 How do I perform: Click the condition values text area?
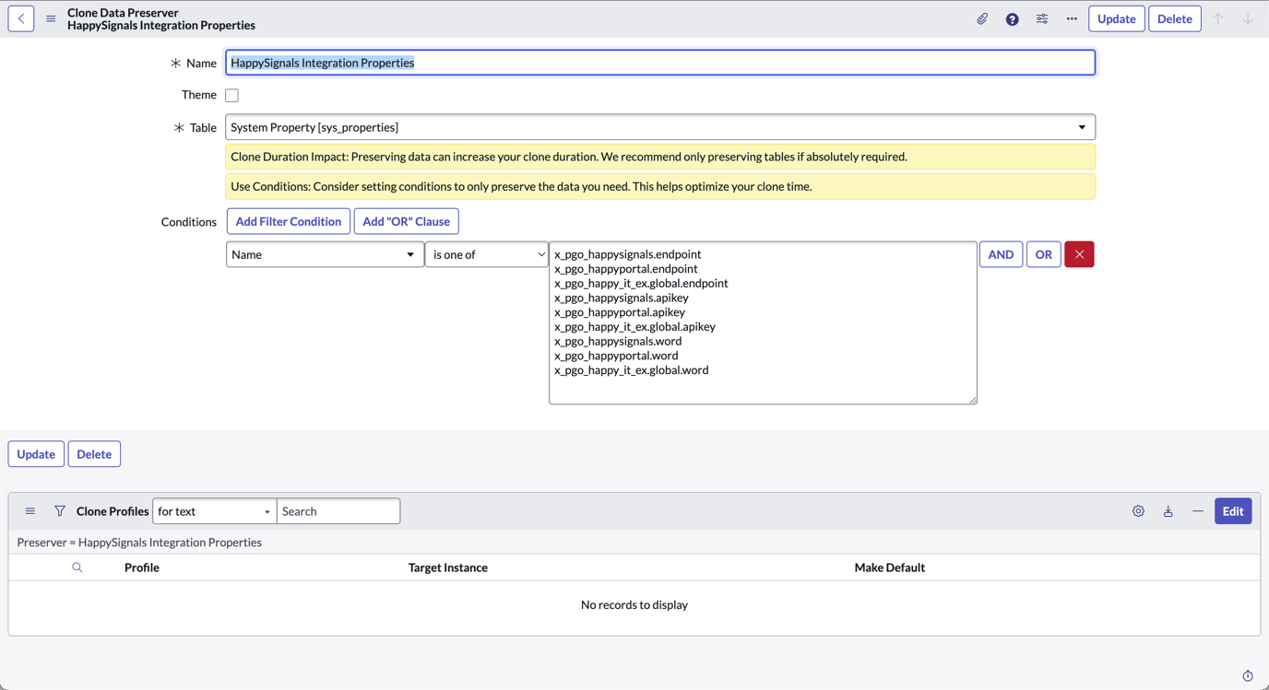[763, 322]
